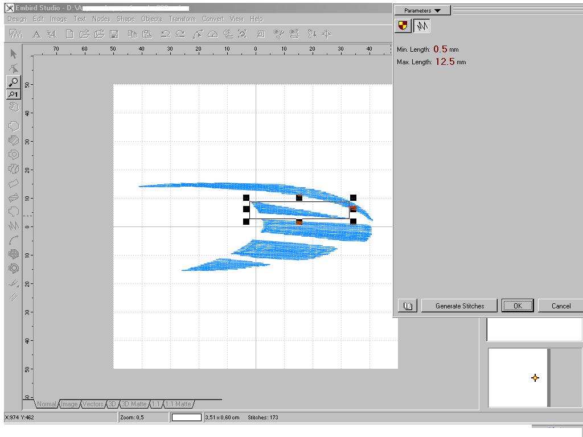Click the monogram text tool icon
This screenshot has width=583, height=437.
tap(51, 35)
